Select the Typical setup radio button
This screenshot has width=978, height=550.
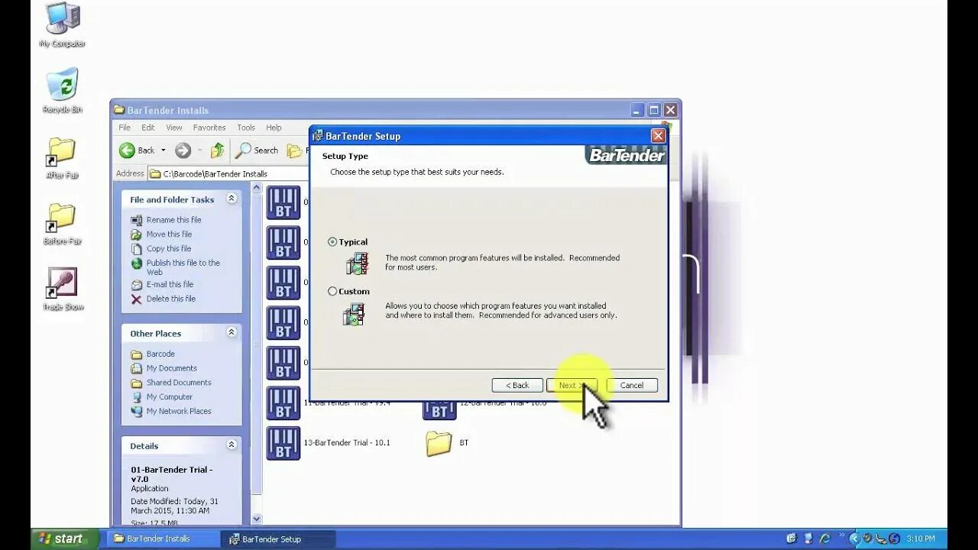point(332,242)
